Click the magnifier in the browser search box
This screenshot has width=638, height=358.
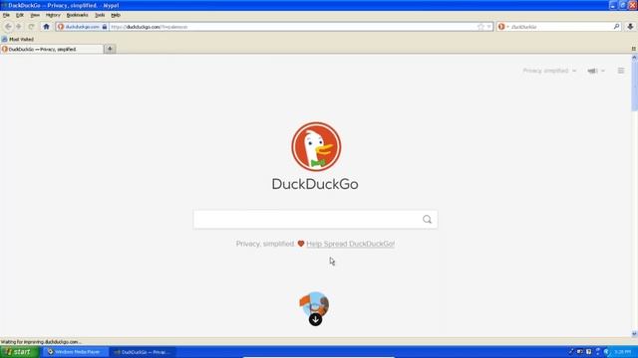(616, 27)
